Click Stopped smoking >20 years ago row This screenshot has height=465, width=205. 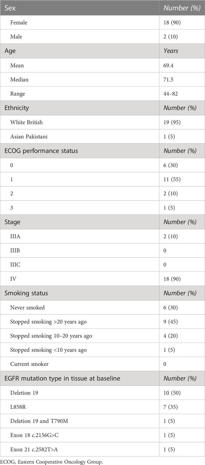102,322
